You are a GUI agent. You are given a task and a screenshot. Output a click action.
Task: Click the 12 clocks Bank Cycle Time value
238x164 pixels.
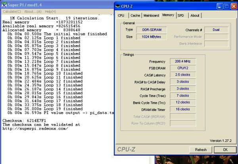coord(183,102)
